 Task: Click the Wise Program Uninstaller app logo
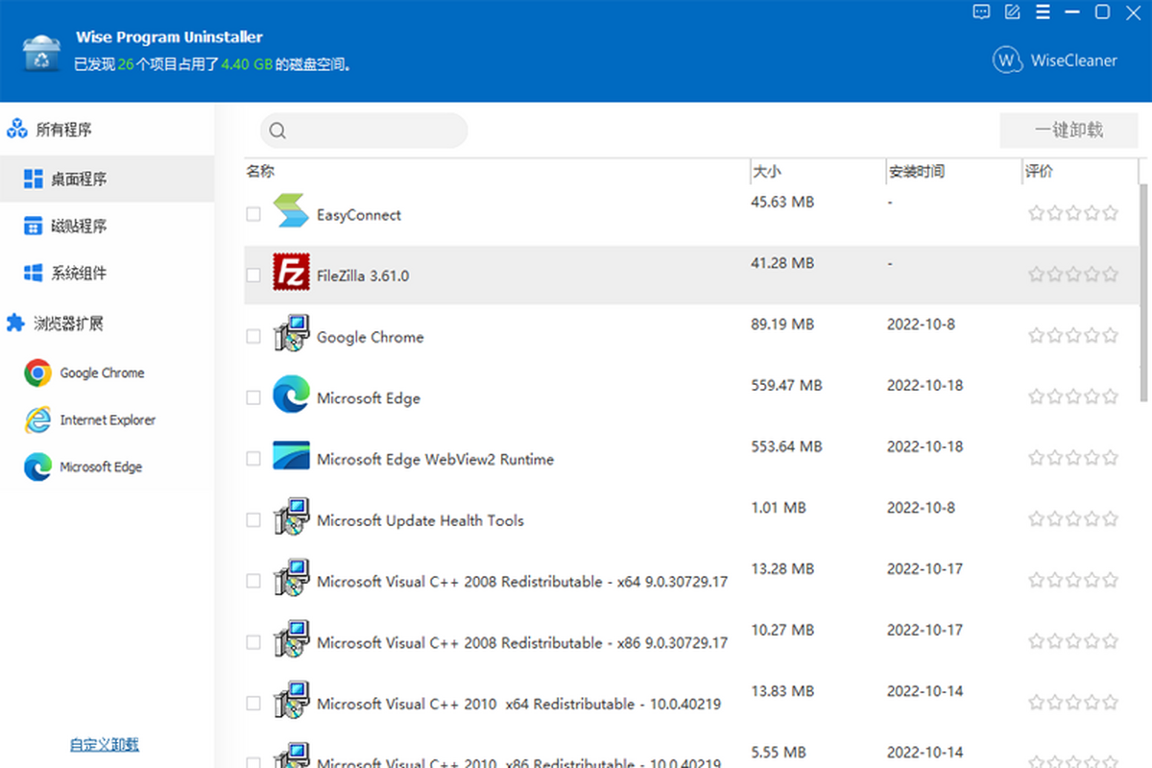pyautogui.click(x=42, y=53)
